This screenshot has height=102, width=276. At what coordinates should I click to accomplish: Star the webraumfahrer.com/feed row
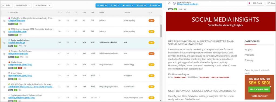4,98
